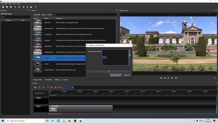The image size is (218, 123).
Task: Click the taskbar search box
Action: 25,121
